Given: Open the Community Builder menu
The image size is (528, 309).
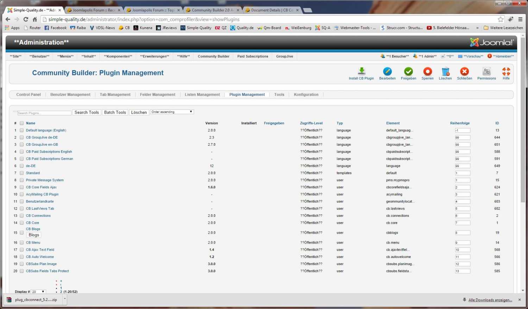Looking at the screenshot, I should click(213, 56).
